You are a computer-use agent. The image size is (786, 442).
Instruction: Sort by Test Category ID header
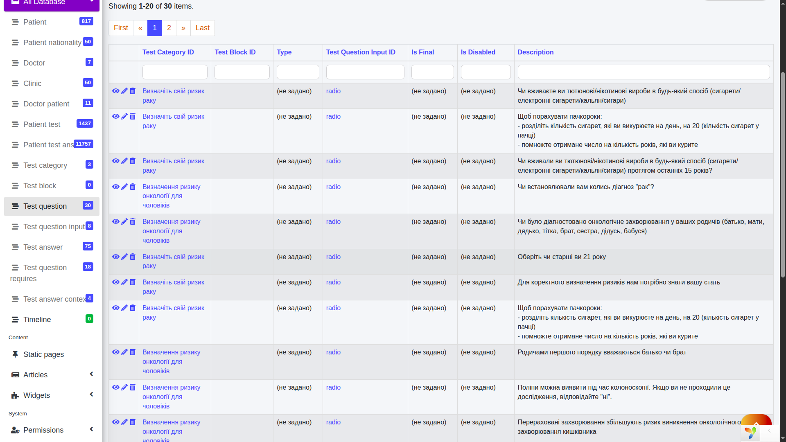[x=168, y=52]
